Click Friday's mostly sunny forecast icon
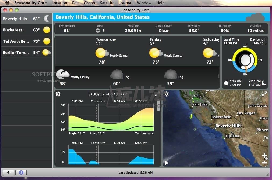Viewport: 272px width, 180px height. click(156, 53)
